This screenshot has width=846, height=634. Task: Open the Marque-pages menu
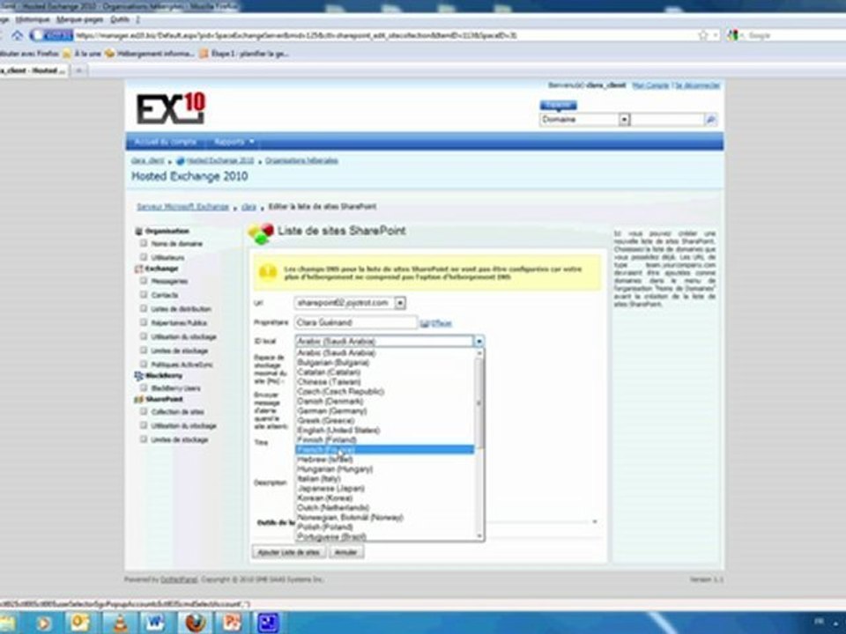[80, 19]
